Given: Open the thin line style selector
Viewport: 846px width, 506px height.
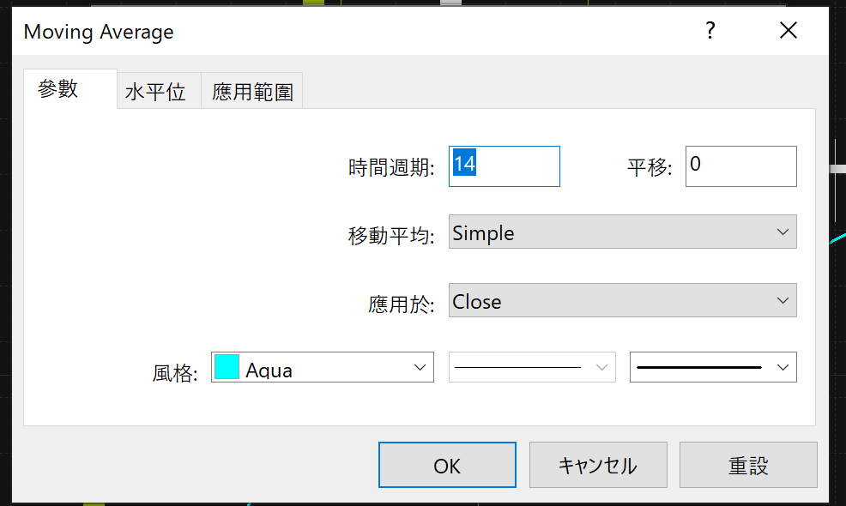Looking at the screenshot, I should point(532,367).
